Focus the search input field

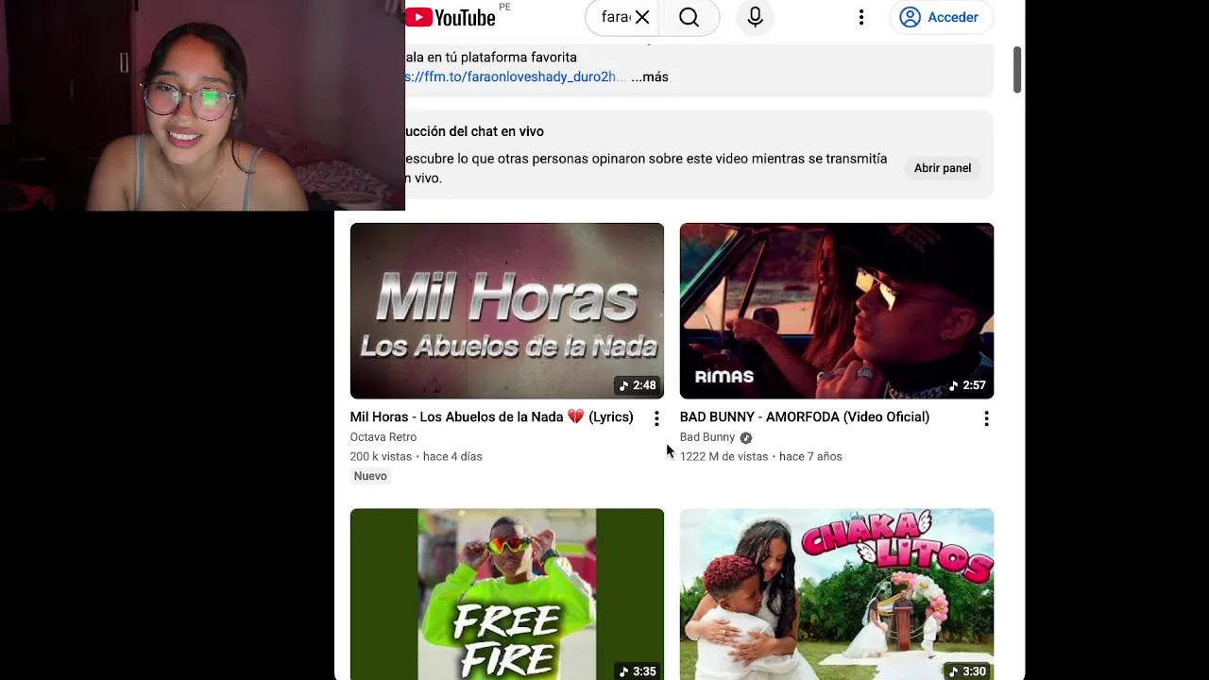click(616, 17)
